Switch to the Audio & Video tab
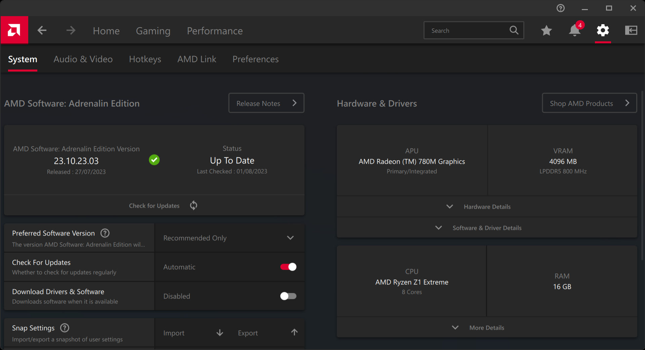Image resolution: width=645 pixels, height=350 pixels. tap(83, 59)
